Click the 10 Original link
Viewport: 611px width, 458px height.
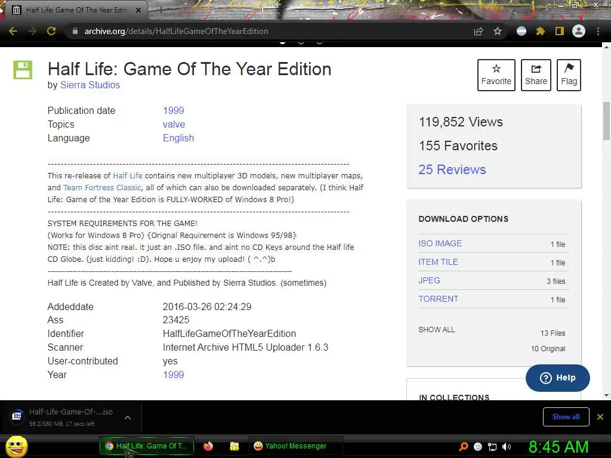coord(548,348)
